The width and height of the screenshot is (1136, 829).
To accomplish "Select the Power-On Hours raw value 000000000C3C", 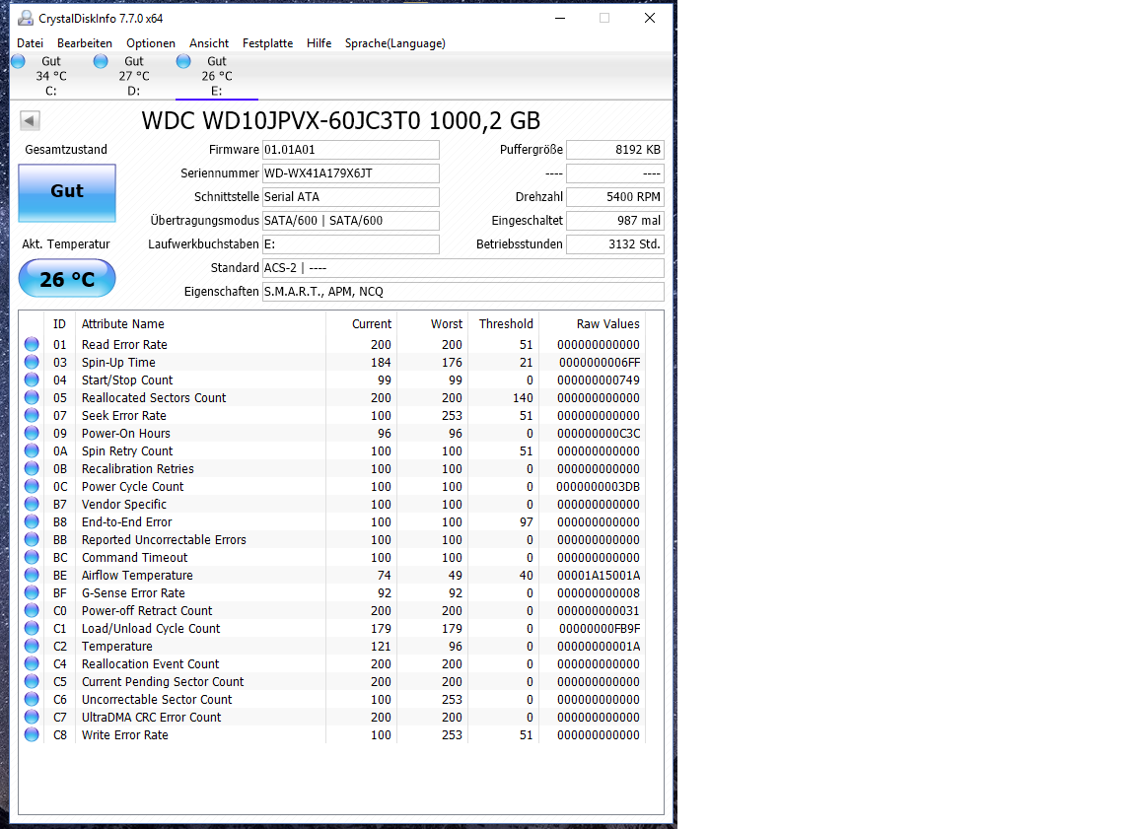I will (x=599, y=433).
